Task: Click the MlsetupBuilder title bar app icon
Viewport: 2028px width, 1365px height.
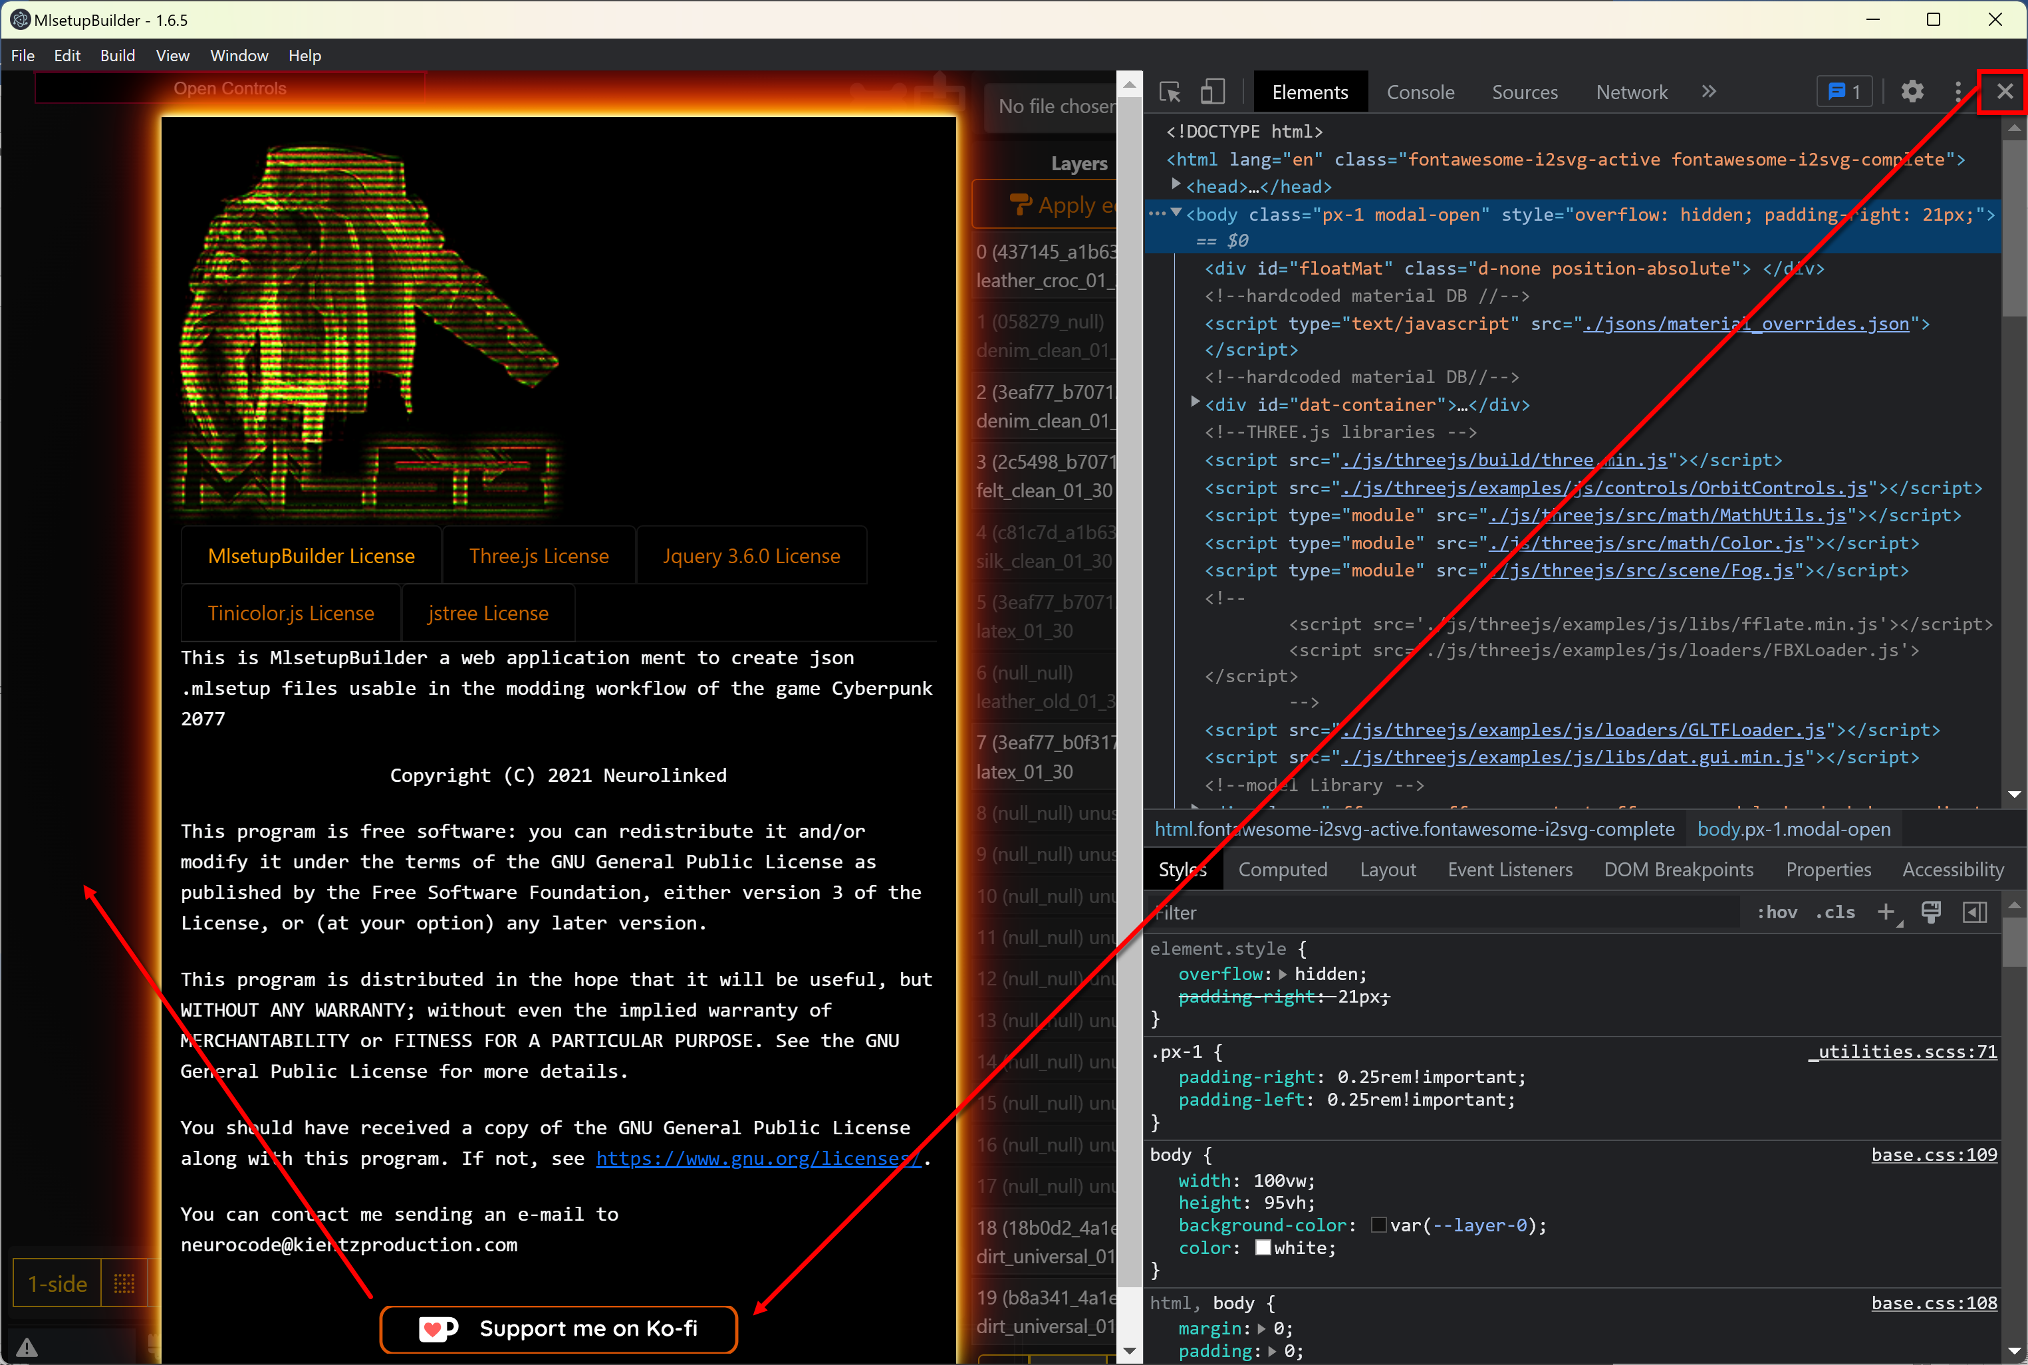Action: point(19,19)
